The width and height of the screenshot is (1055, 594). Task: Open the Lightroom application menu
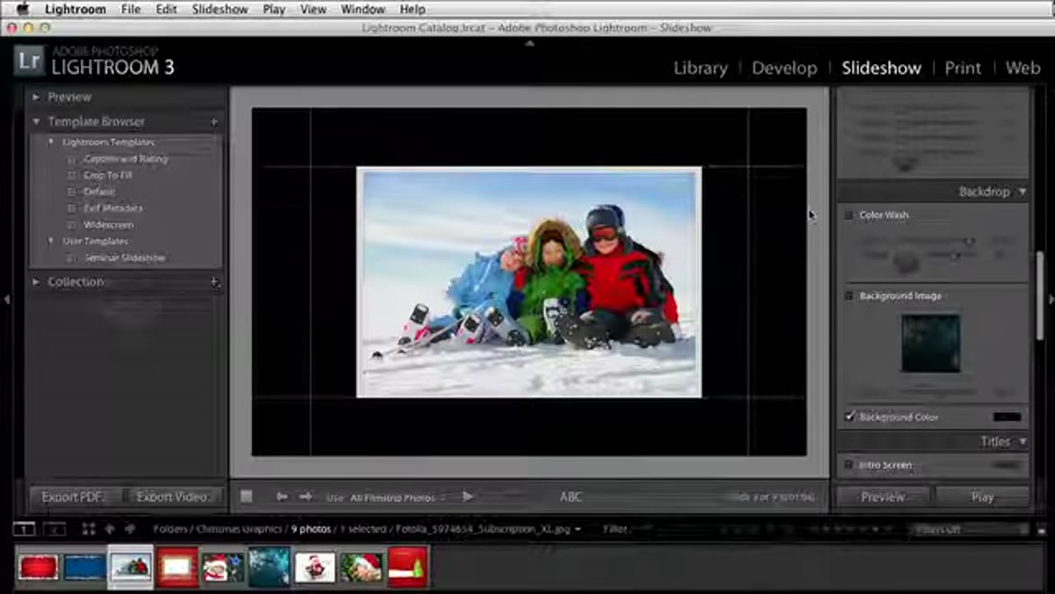click(75, 9)
